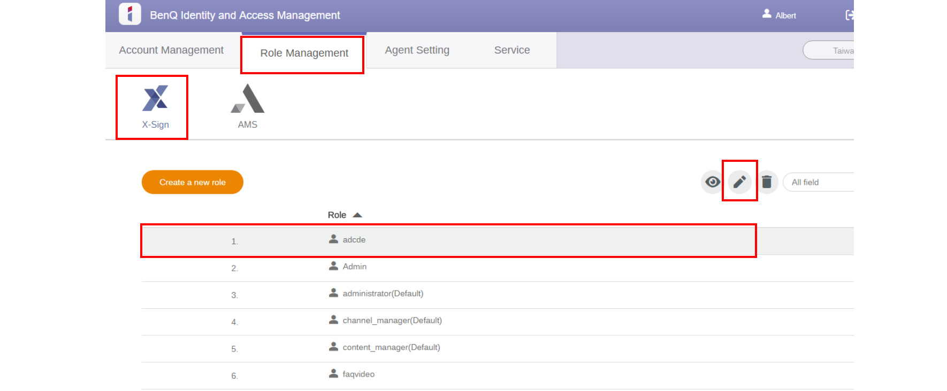Click the Albert user profile icon
The image size is (947, 391).
767,14
